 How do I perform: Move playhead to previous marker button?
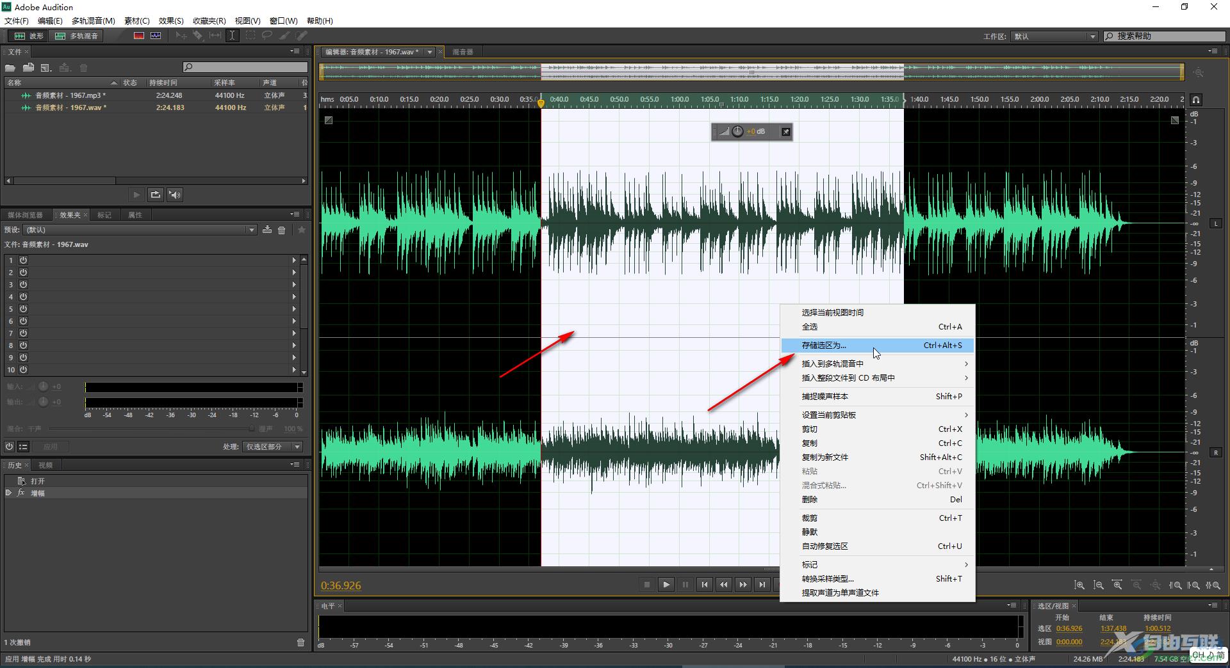tap(705, 584)
